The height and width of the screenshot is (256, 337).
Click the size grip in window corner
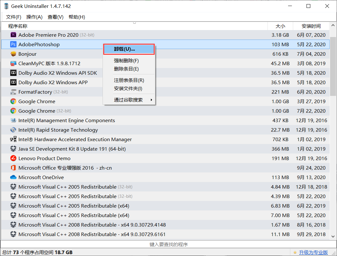334,253
